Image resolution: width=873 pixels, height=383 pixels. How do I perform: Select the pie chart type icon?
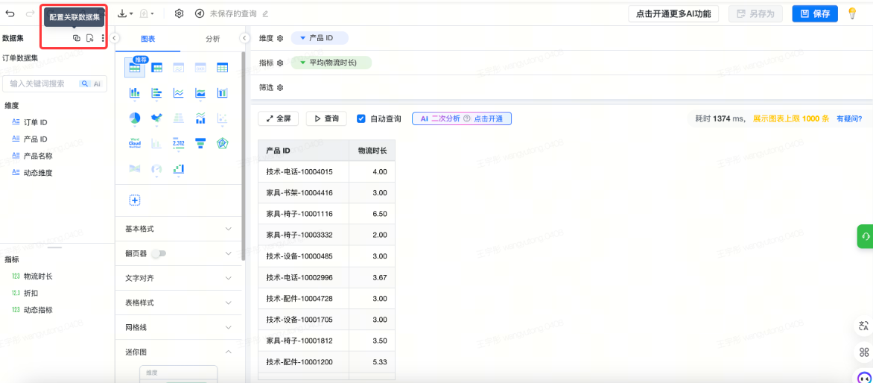pyautogui.click(x=135, y=118)
